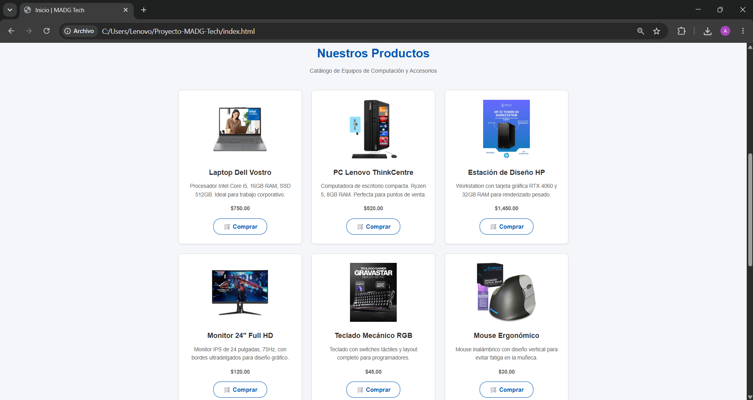Open the Extensions puzzle icon

(682, 31)
